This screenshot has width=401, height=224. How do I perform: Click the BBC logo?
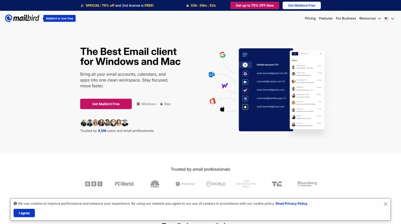(x=93, y=184)
